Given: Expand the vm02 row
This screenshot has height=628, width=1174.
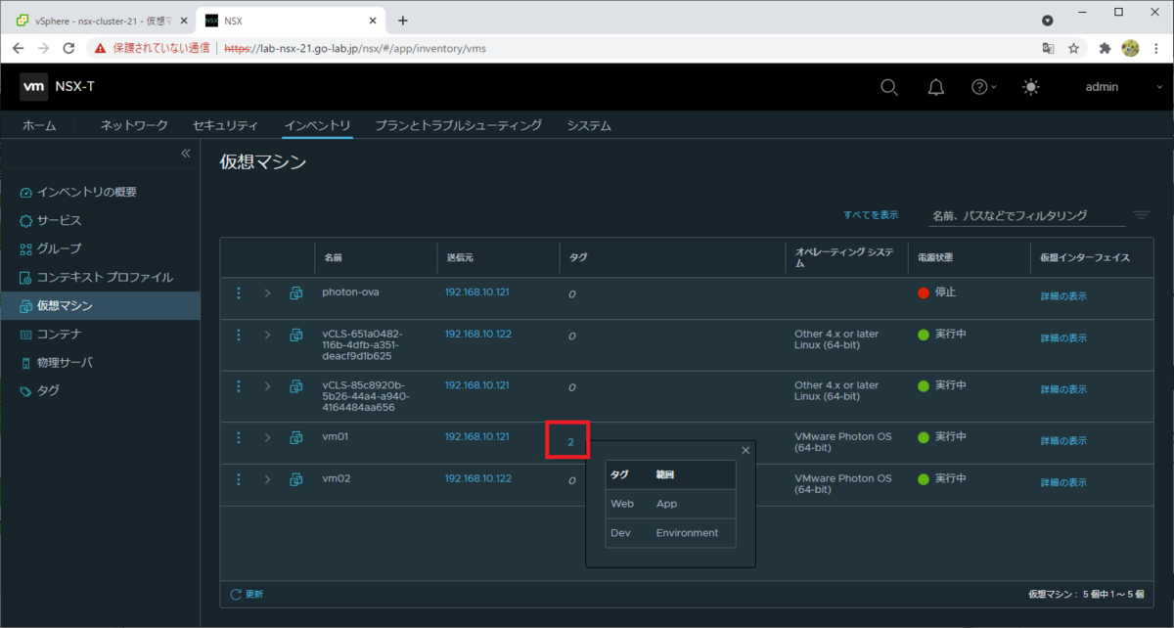Looking at the screenshot, I should point(267,479).
